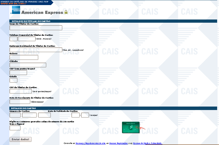Image resolution: width=219 pixels, height=145 pixels.
Task: Click the commercial phone Número field
Action: coord(26,39)
